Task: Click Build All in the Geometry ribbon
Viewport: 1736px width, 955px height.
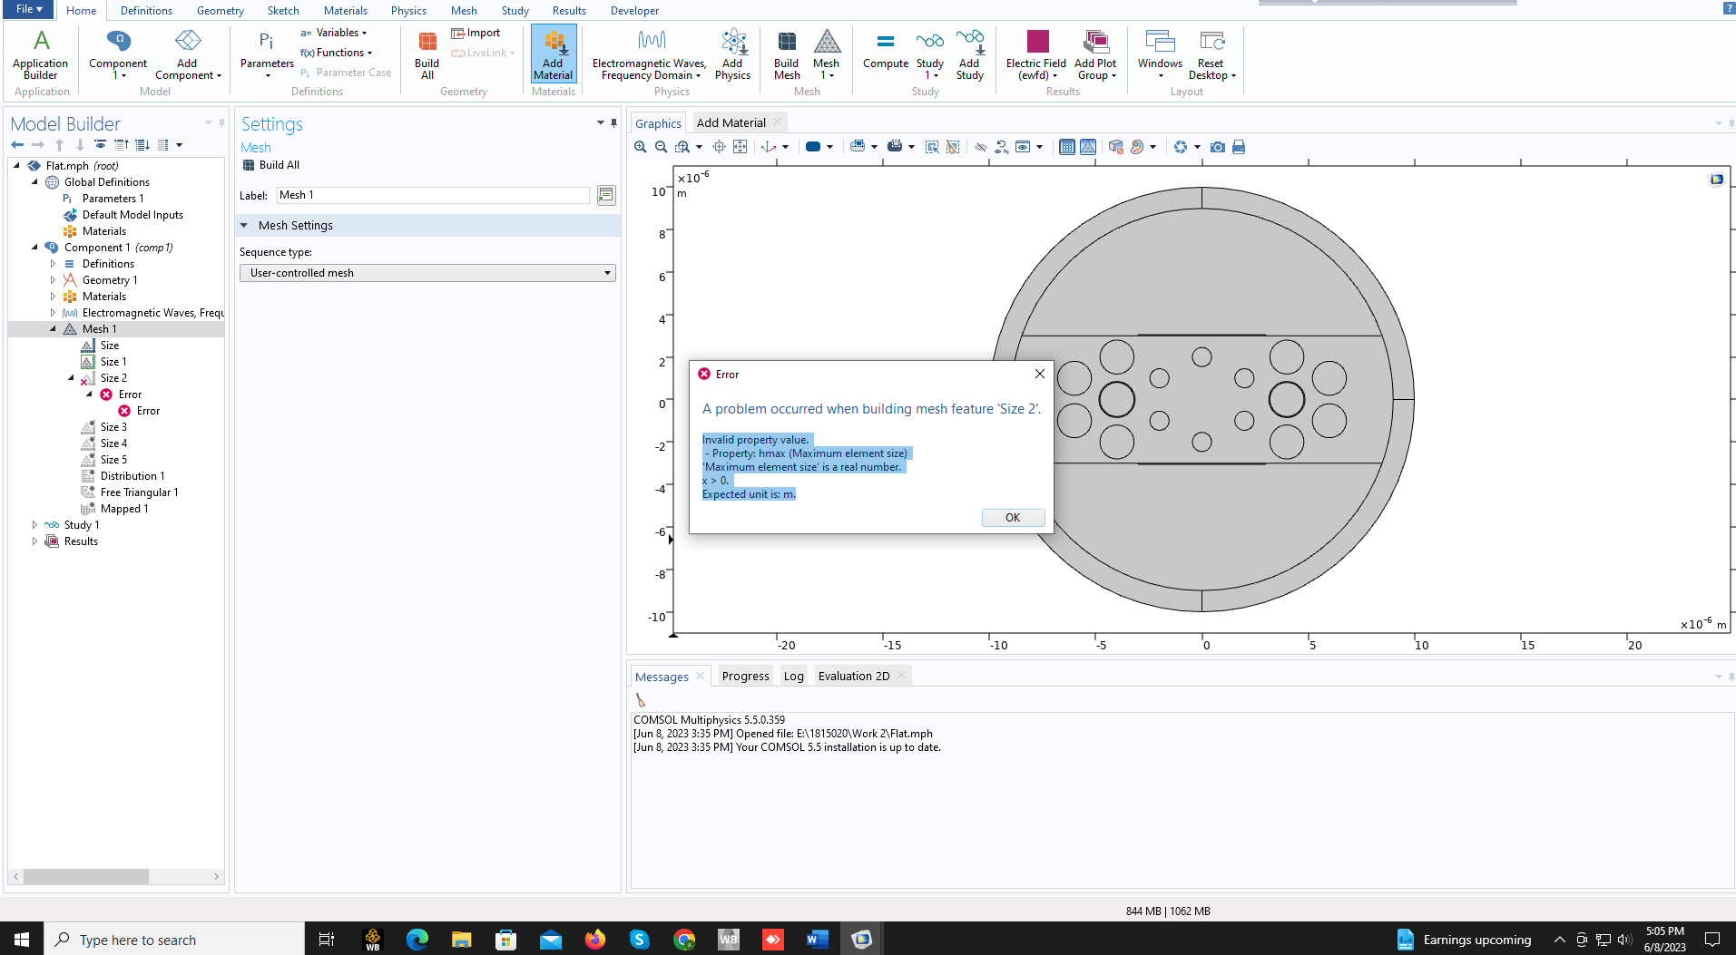Action: [427, 54]
